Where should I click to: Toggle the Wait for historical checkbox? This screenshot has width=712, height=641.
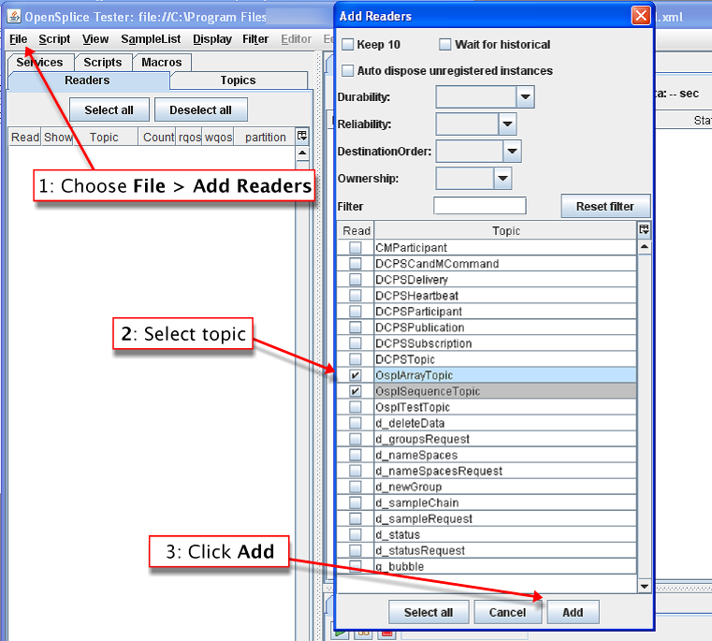click(x=445, y=45)
